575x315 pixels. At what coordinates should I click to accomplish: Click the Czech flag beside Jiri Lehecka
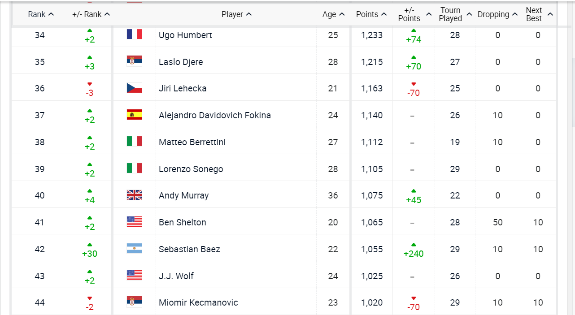pyautogui.click(x=134, y=88)
